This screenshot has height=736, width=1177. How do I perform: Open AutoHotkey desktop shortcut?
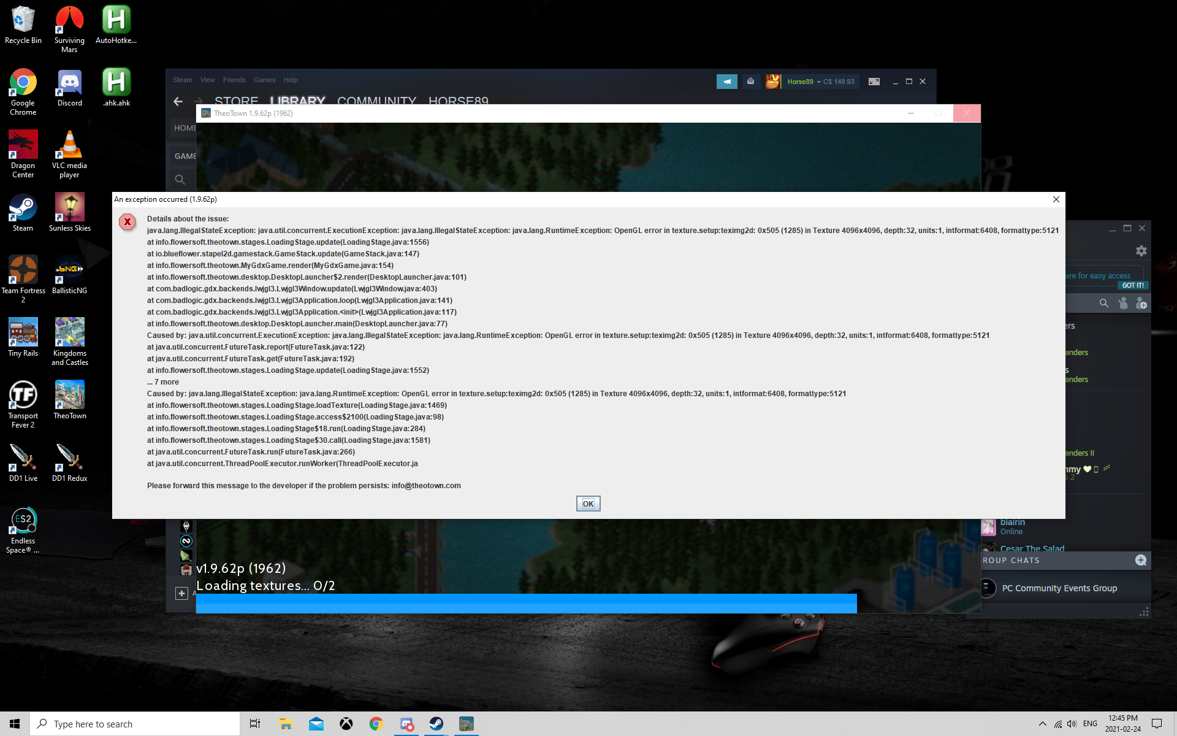[116, 25]
